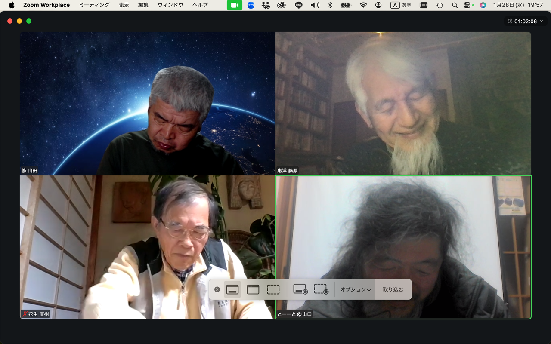Open the Zoom Workplace app menu
Viewport: 551px width, 344px height.
tap(46, 5)
